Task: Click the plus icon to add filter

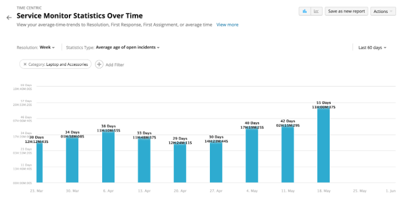Action: [99, 64]
